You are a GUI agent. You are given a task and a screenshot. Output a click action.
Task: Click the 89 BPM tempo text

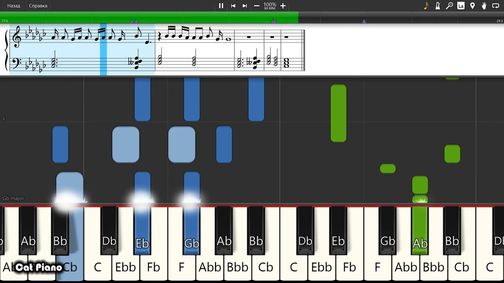pyautogui.click(x=270, y=8)
